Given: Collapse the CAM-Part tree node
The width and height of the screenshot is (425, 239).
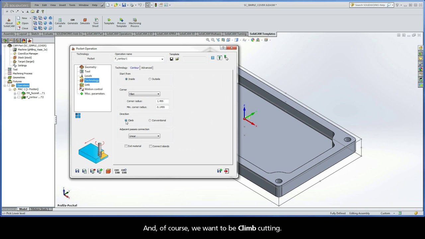Looking at the screenshot, I should (5, 45).
